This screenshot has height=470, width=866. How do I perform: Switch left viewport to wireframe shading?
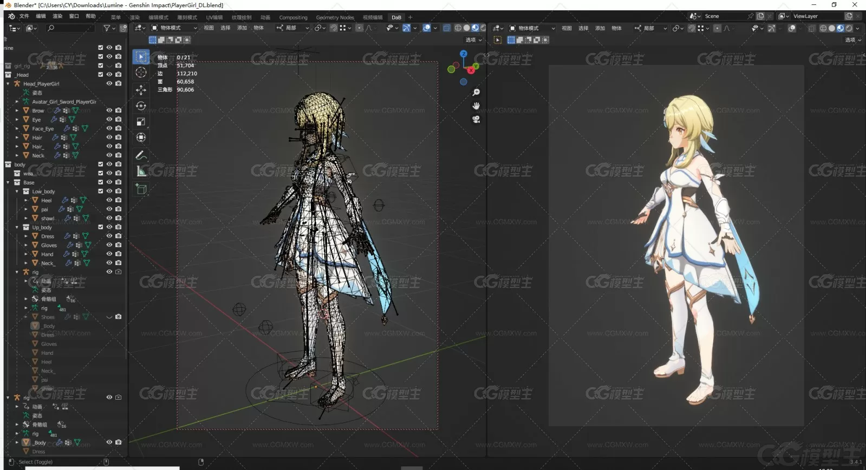(458, 28)
